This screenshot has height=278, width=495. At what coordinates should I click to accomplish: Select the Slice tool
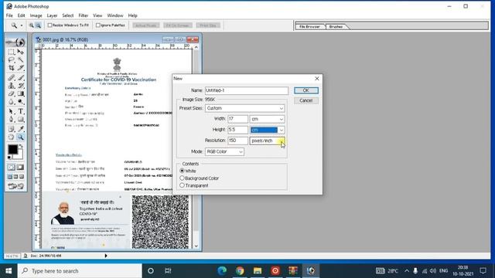(21, 68)
